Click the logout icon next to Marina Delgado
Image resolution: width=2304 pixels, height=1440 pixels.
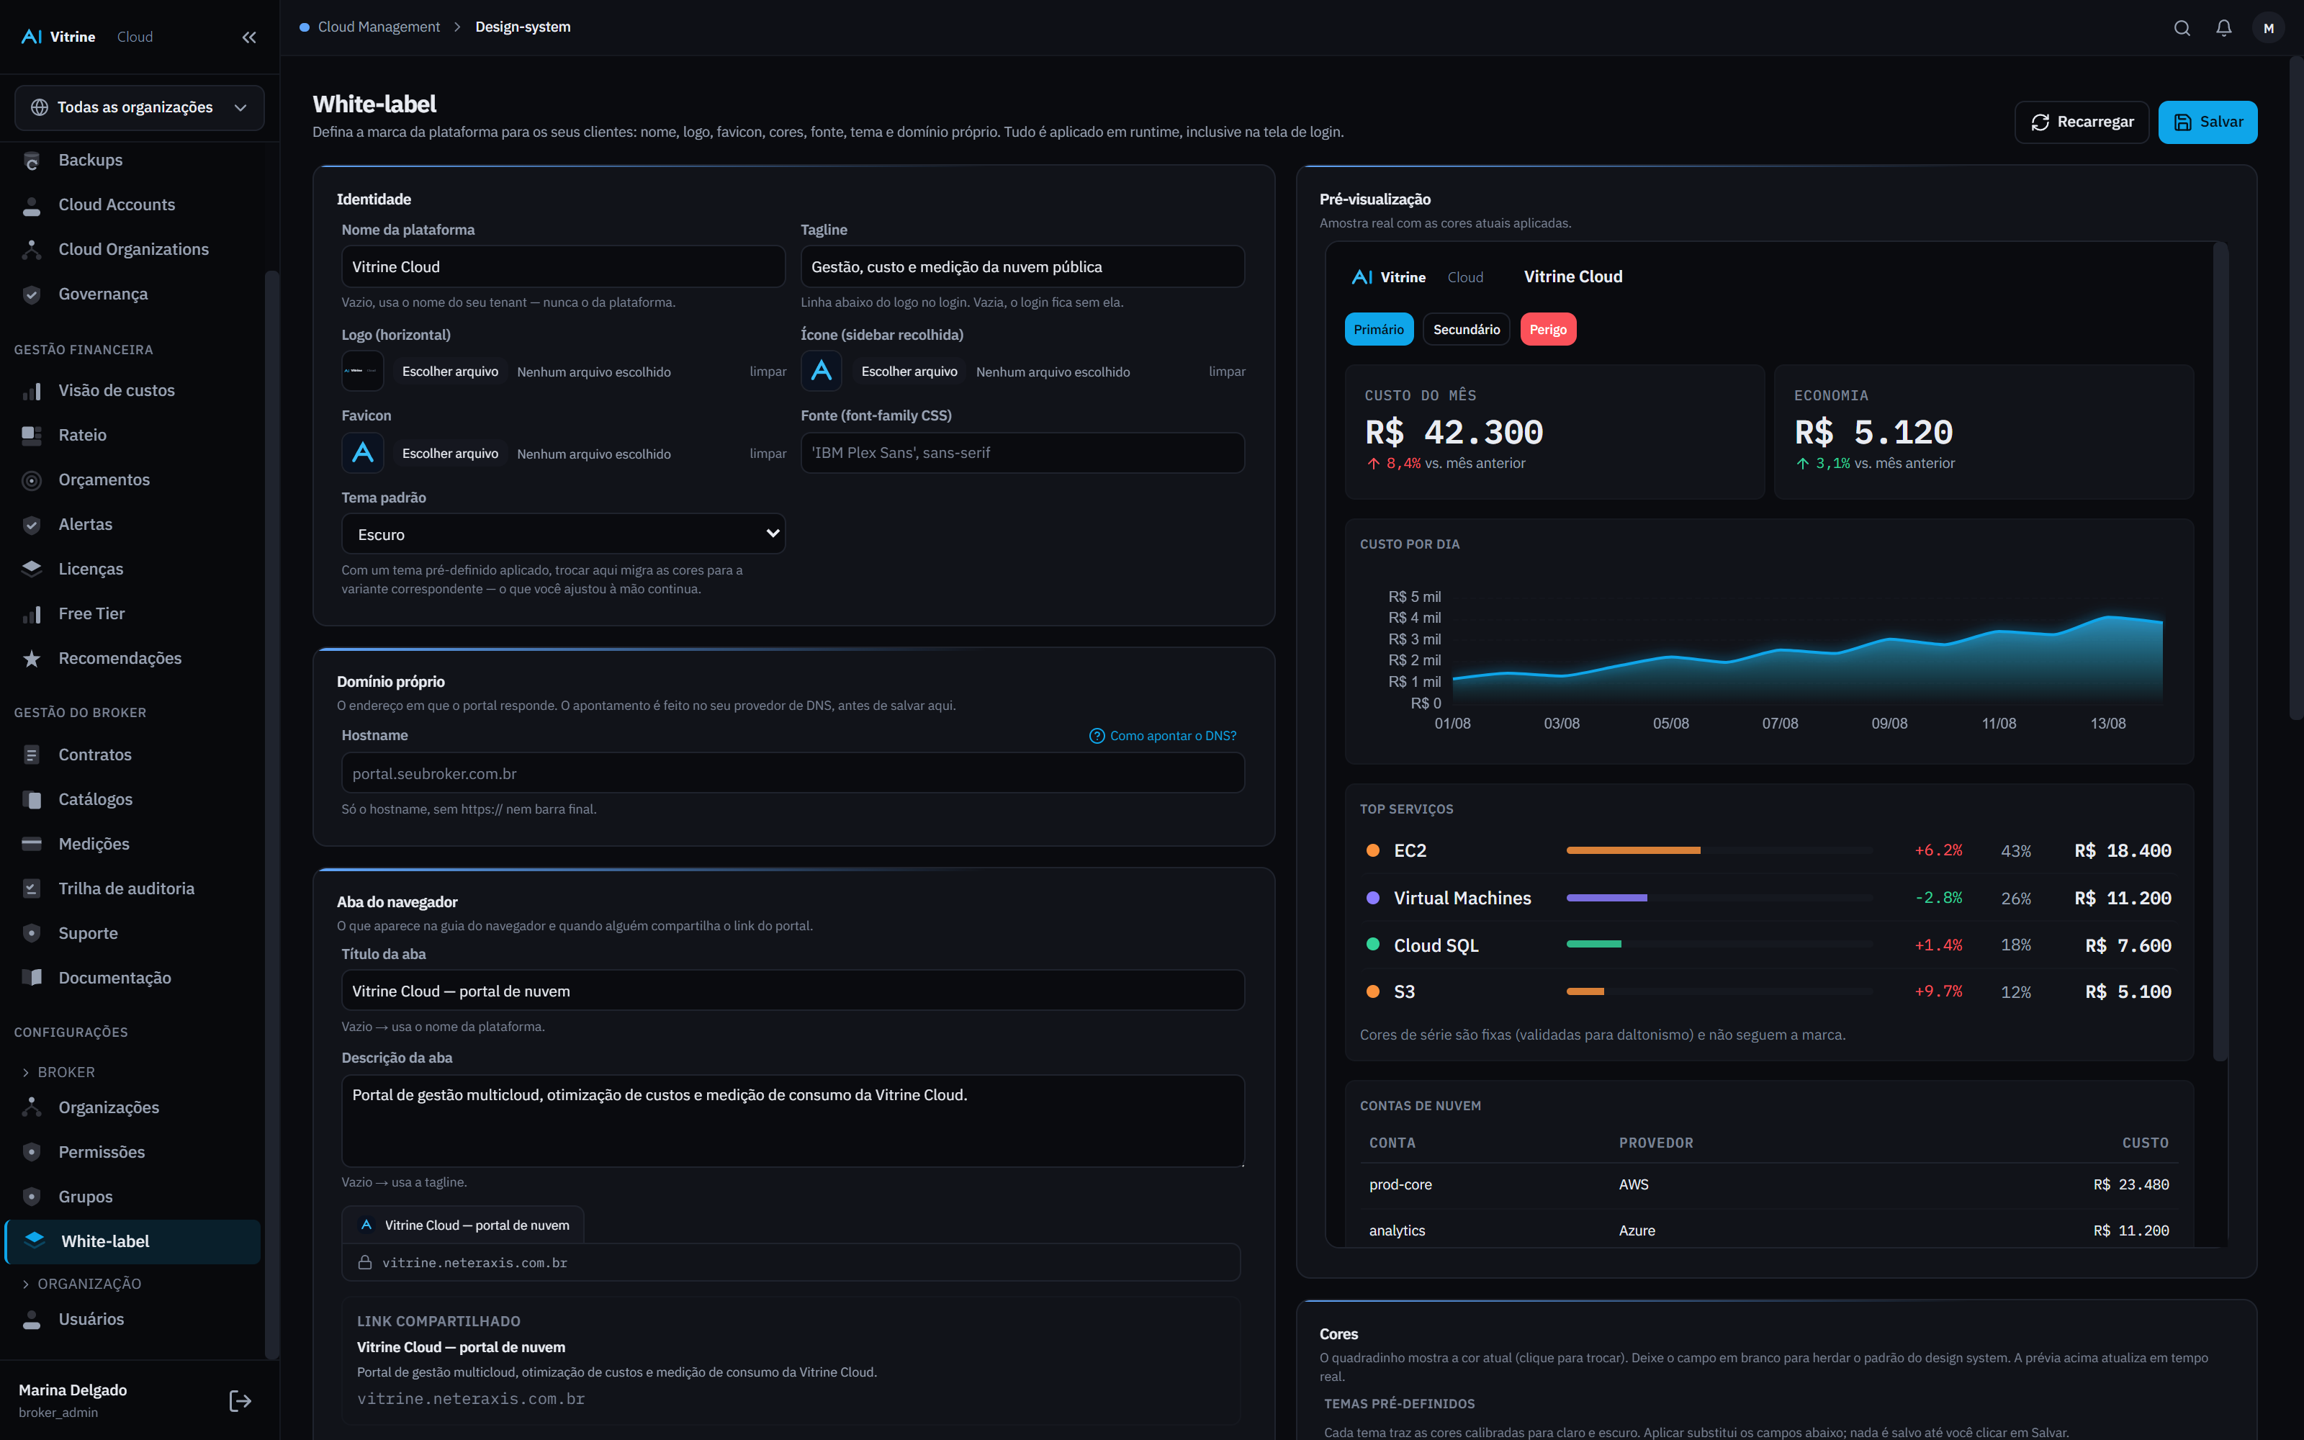240,1400
